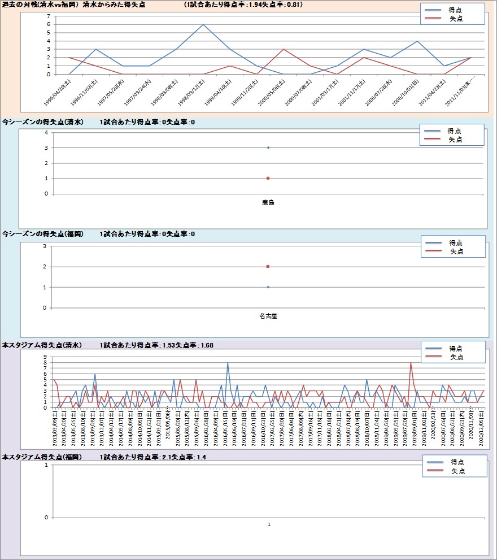Click the red spike of 8 in the 清水 stadium chart
The width and height of the screenshot is (497, 560).
coord(411,363)
